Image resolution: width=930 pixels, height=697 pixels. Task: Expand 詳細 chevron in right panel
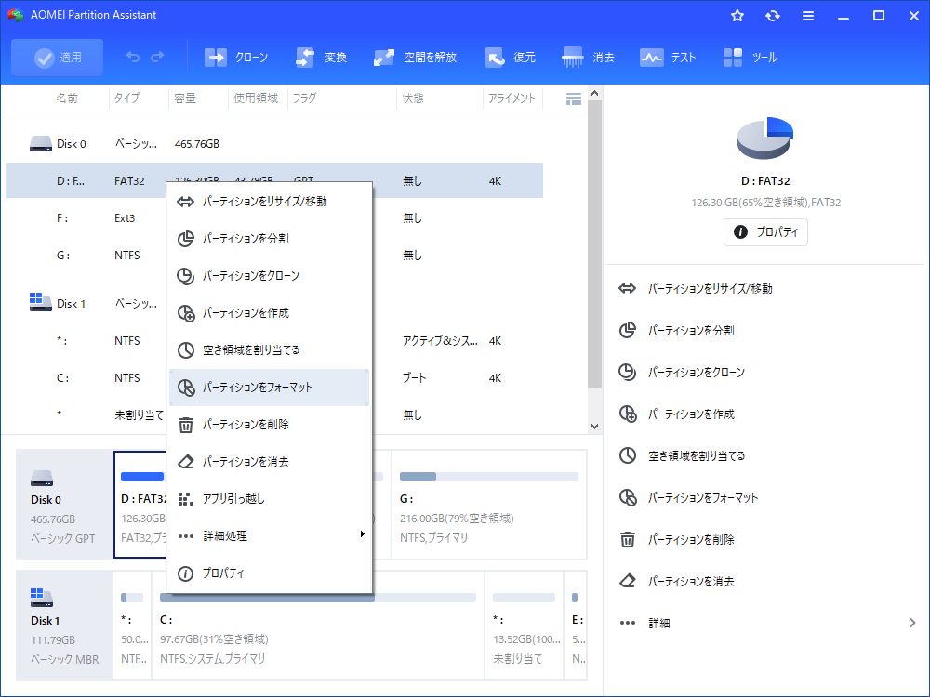tap(912, 623)
